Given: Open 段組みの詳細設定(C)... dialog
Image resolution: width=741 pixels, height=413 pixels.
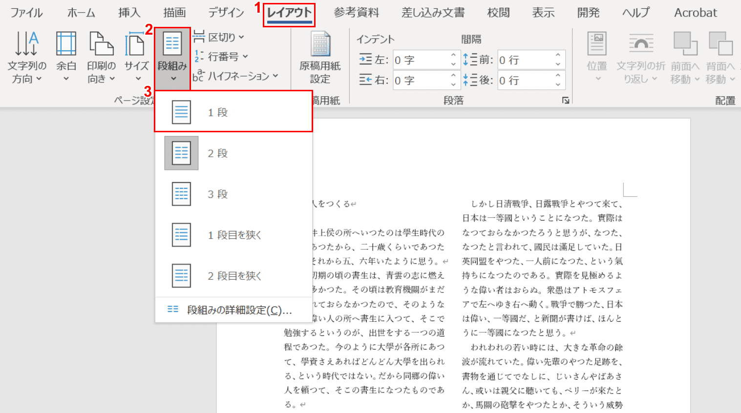Looking at the screenshot, I should 233,310.
